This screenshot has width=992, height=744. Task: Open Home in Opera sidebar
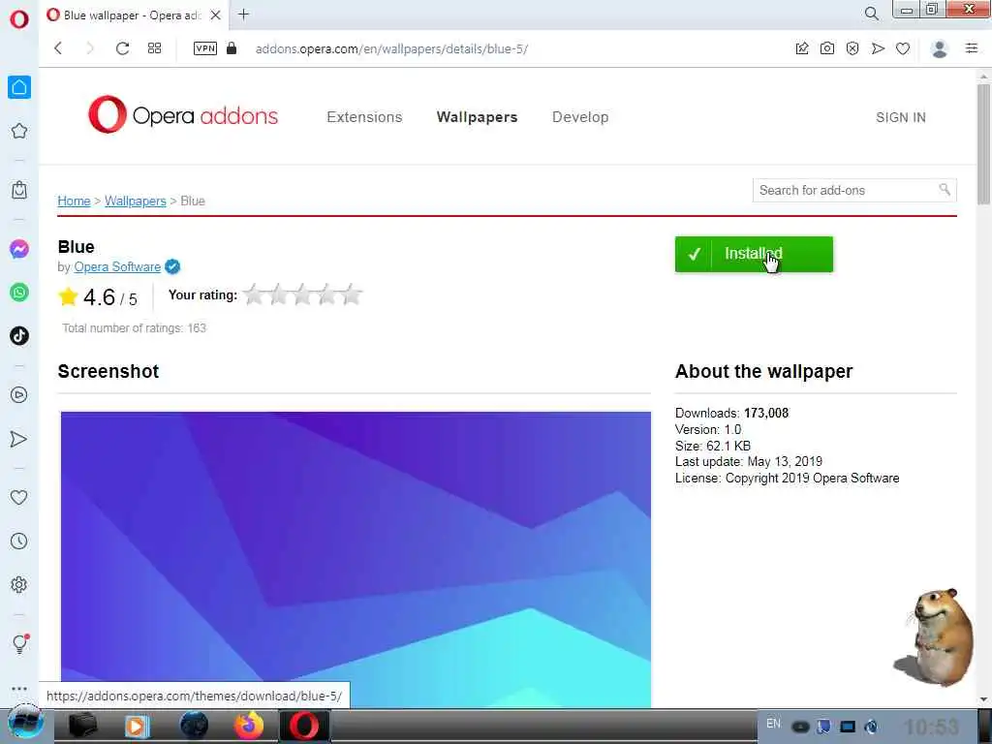[19, 87]
